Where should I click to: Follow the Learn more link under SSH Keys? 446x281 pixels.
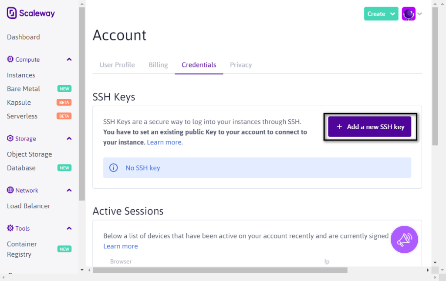[x=165, y=142]
